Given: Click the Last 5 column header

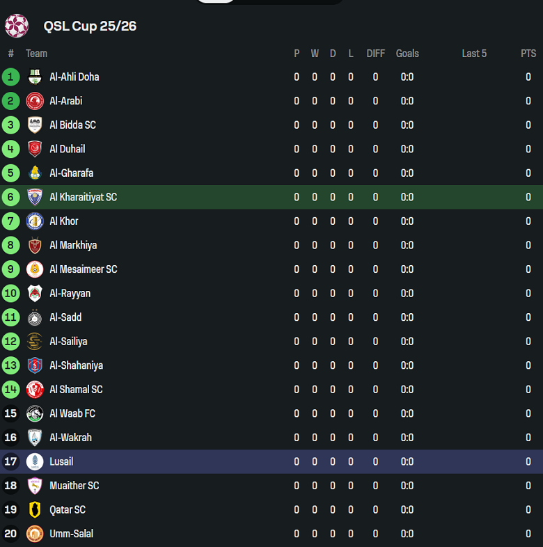Looking at the screenshot, I should [474, 54].
